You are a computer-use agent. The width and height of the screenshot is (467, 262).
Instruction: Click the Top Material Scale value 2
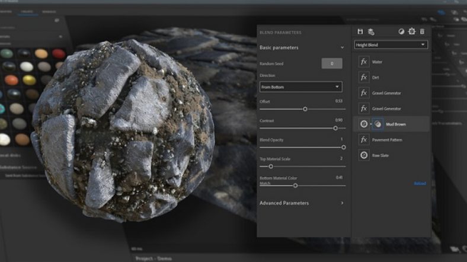[341, 158]
